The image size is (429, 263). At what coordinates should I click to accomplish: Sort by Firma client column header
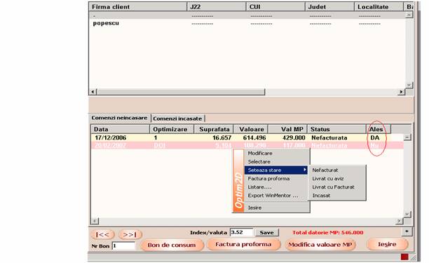click(137, 7)
